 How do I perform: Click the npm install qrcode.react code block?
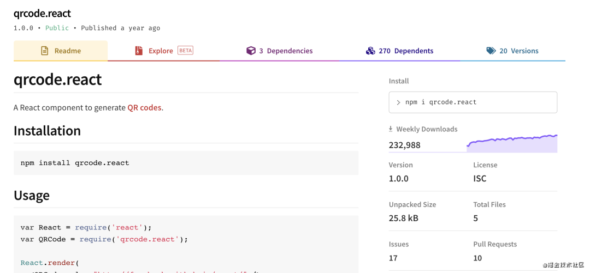point(186,163)
